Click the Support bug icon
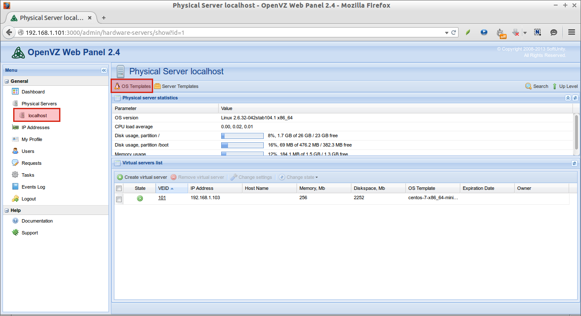The height and width of the screenshot is (316, 581). (15, 232)
